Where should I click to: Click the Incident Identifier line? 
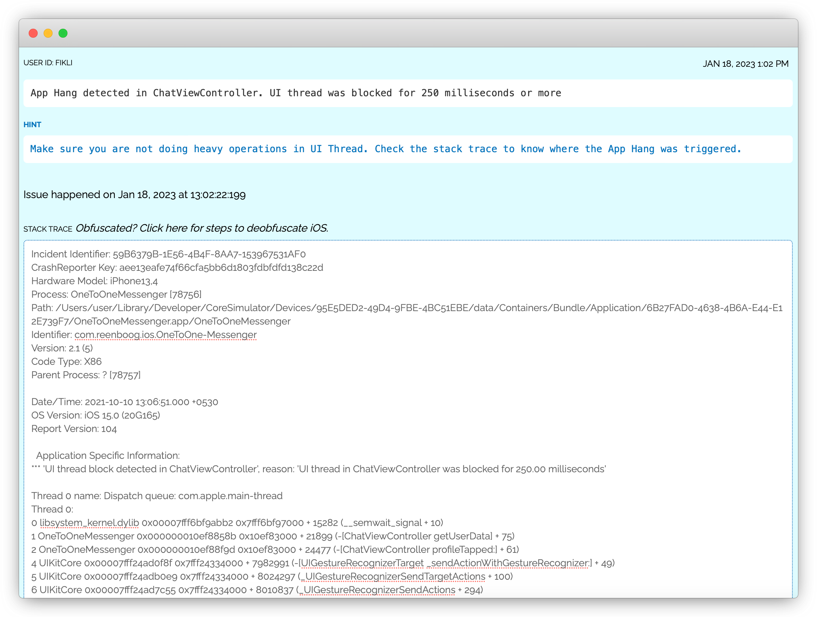tap(168, 254)
